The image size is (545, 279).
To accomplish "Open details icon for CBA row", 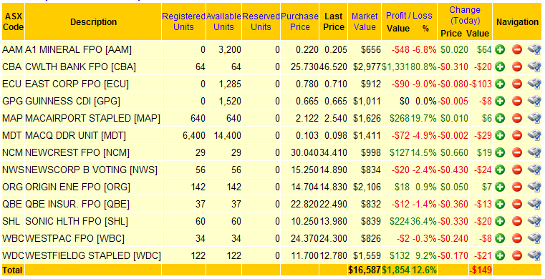I will tap(534, 67).
